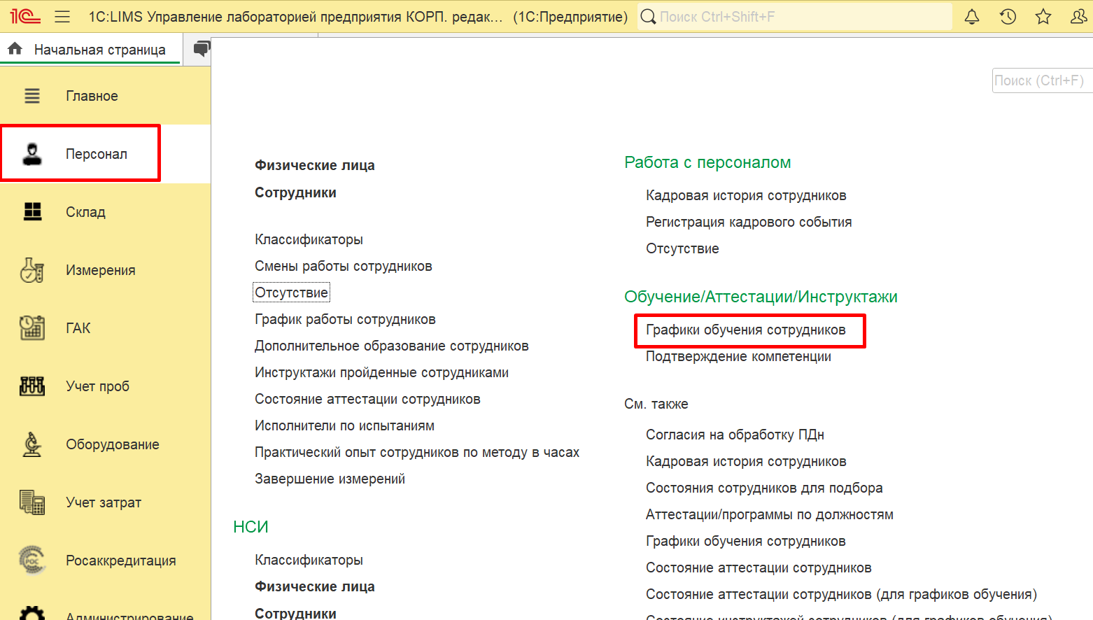Open Классификаторы under НСИ
The height and width of the screenshot is (620, 1093).
(x=309, y=560)
